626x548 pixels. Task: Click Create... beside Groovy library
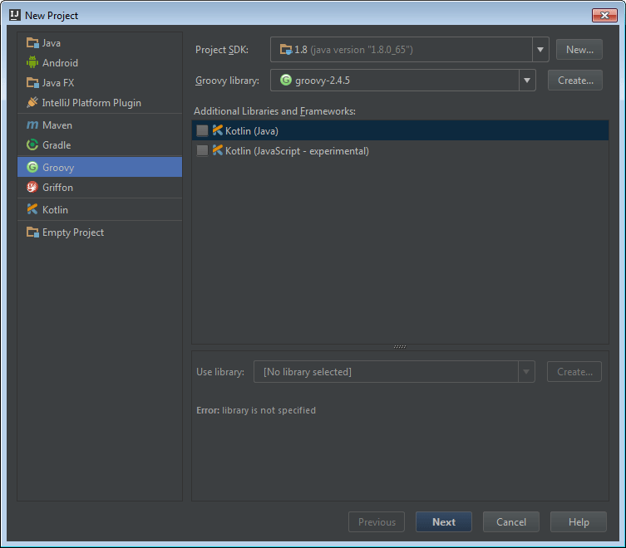(575, 81)
